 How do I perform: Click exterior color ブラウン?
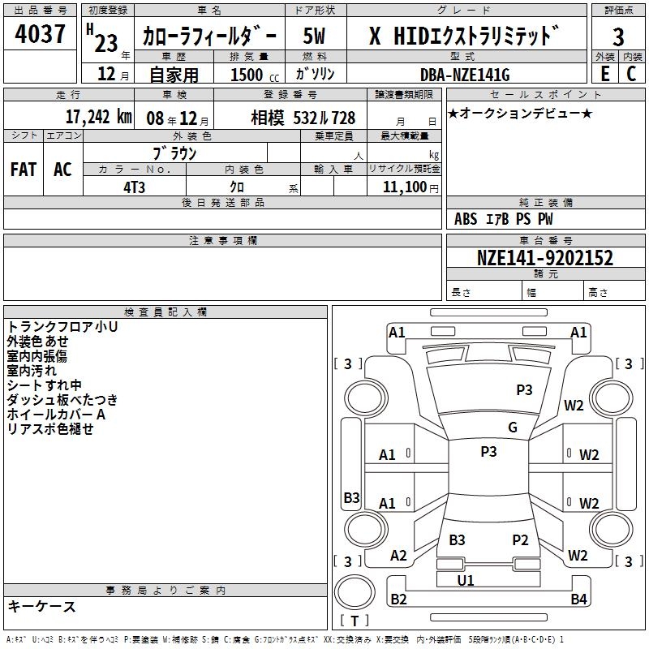(x=174, y=153)
